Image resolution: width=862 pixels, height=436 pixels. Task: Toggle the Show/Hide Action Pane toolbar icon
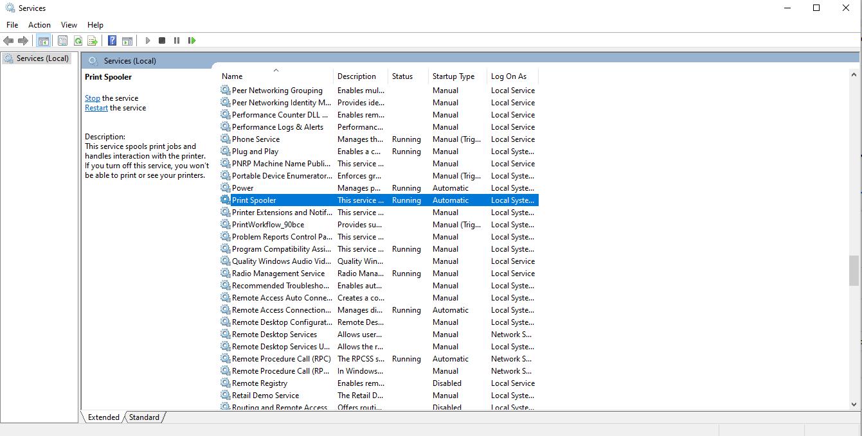coord(127,40)
